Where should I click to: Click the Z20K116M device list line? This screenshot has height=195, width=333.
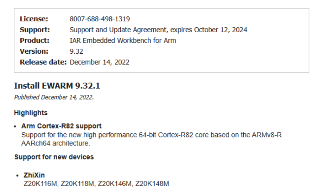tap(96, 183)
